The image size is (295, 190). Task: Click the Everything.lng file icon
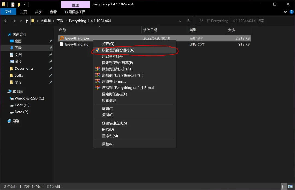[x=61, y=44]
